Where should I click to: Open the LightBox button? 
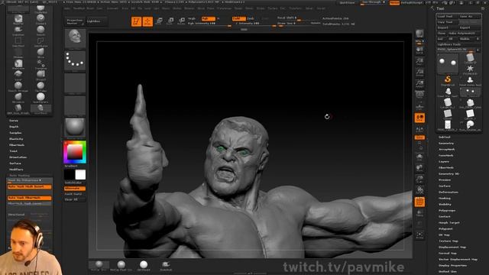[x=96, y=21]
